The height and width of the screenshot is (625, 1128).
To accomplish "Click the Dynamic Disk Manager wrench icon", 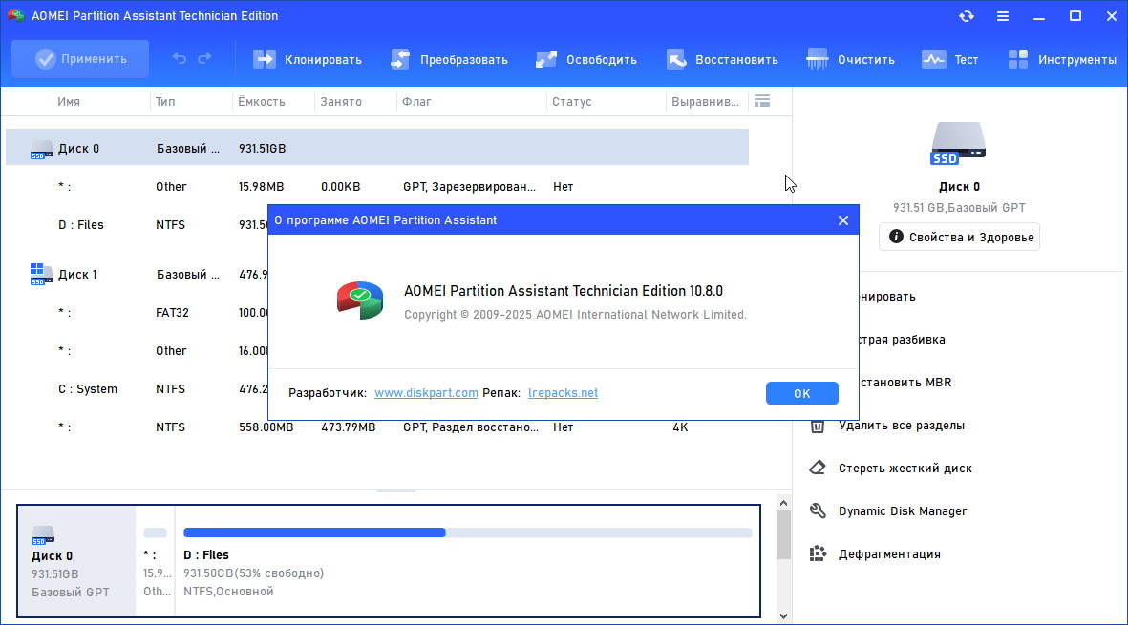I will [818, 510].
